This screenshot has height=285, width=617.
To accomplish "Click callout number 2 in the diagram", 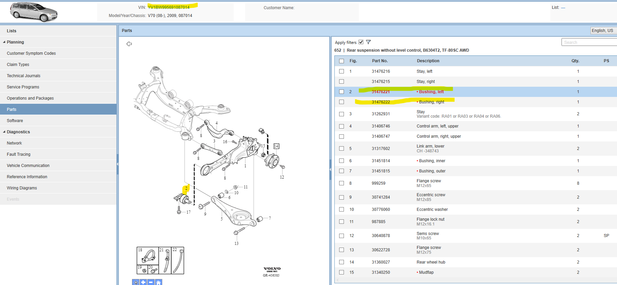I will pos(186,188).
